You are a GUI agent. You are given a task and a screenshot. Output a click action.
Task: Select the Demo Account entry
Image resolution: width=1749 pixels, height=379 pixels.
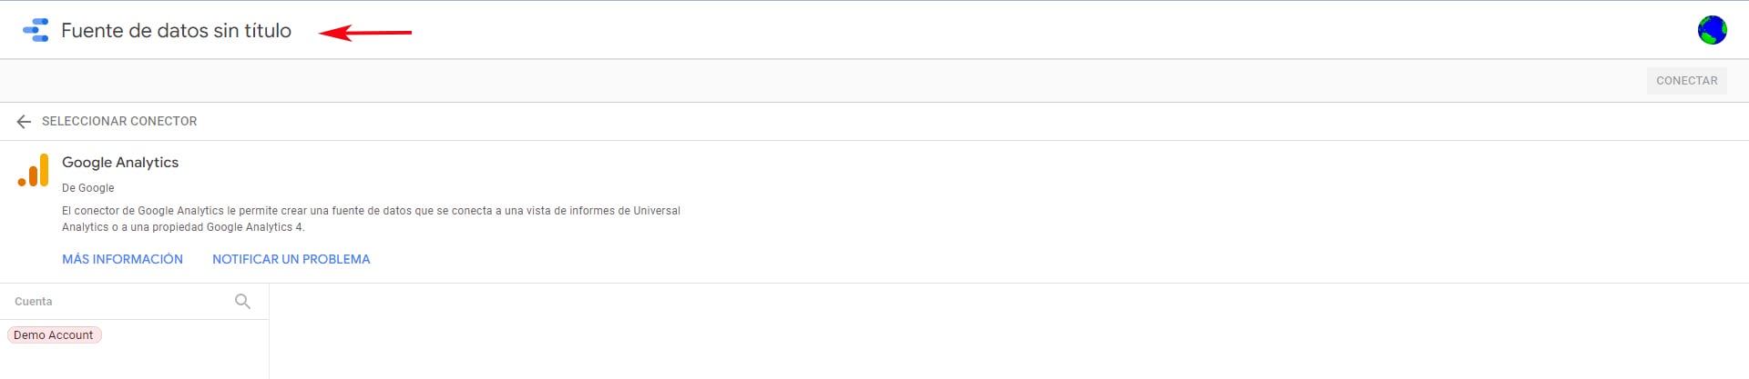coord(54,334)
